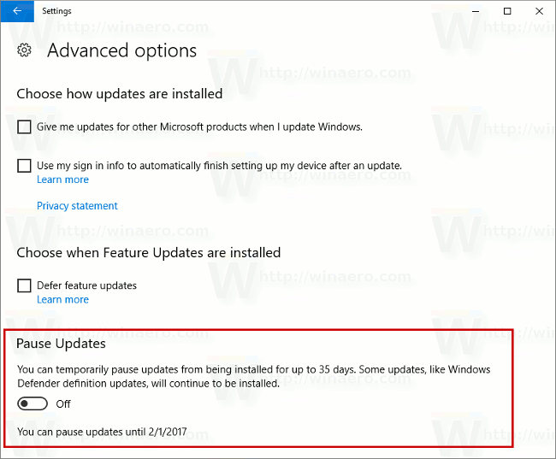Click the Pause Updates section heading
Screen dimensions: 556x459
tap(62, 344)
